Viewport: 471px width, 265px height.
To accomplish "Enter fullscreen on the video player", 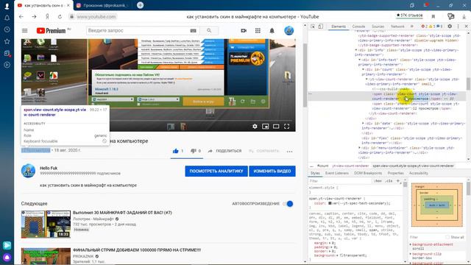I will 286,127.
